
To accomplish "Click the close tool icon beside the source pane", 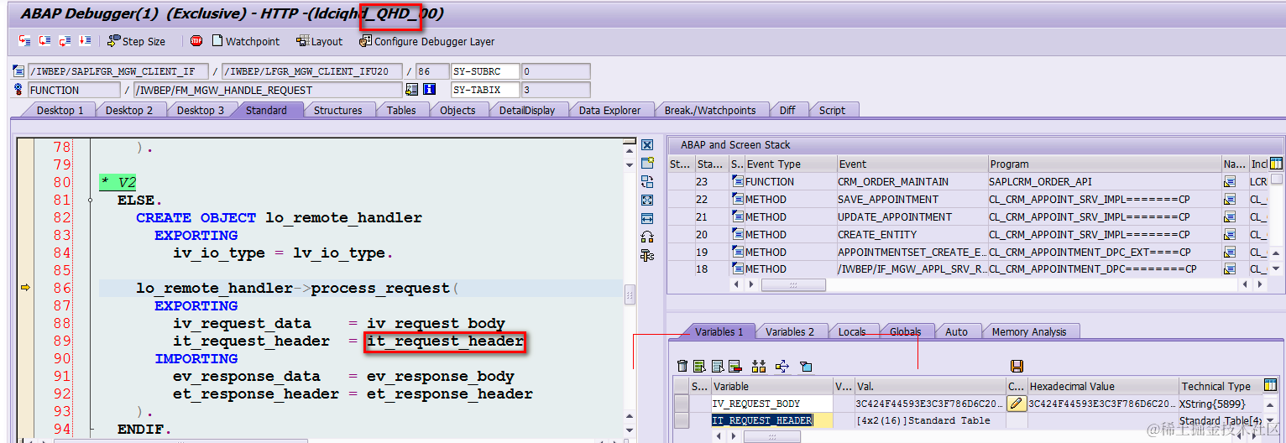I will click(647, 145).
